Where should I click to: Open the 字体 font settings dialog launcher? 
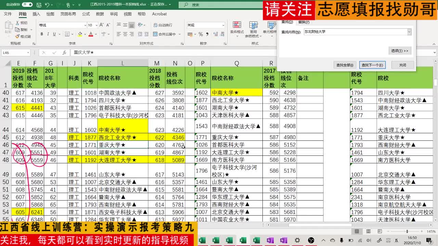click(111, 43)
